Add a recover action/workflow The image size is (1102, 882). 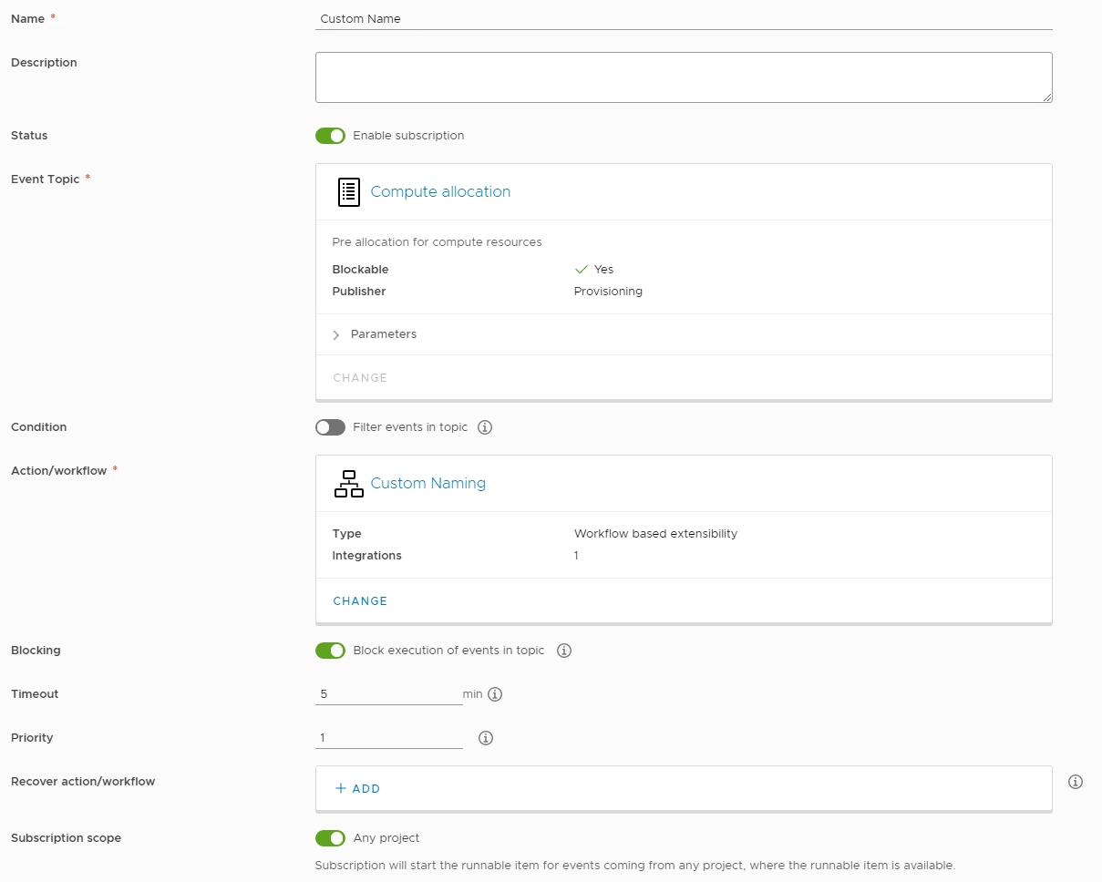point(357,789)
